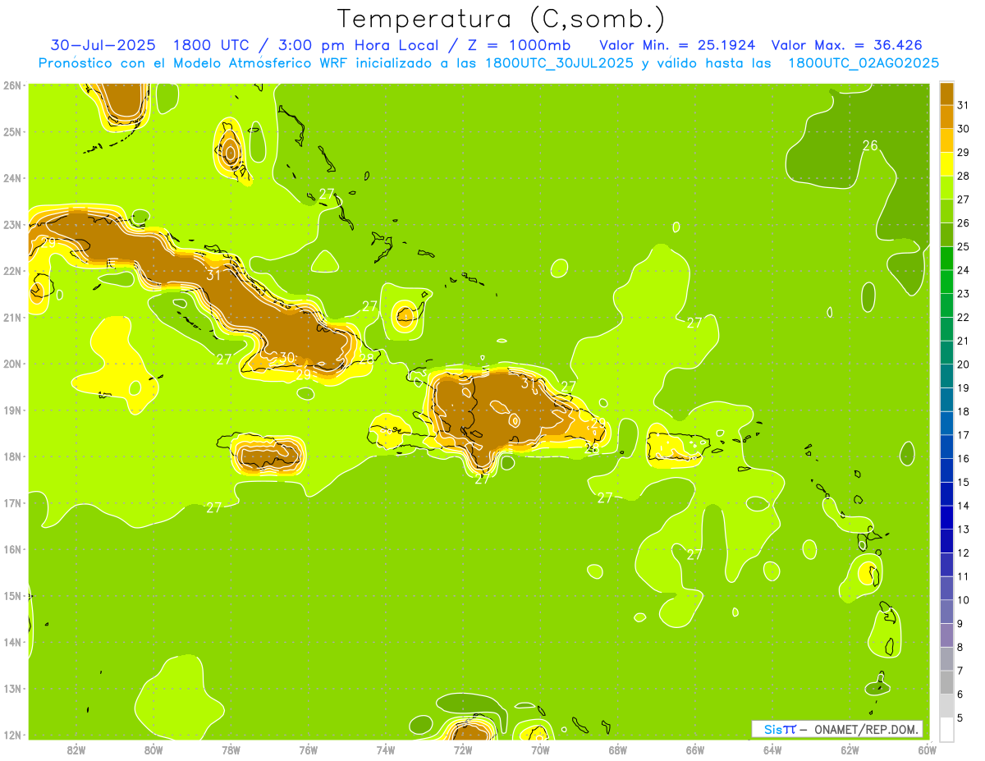
Task: Click the '78W' longitude axis label
Action: (231, 750)
